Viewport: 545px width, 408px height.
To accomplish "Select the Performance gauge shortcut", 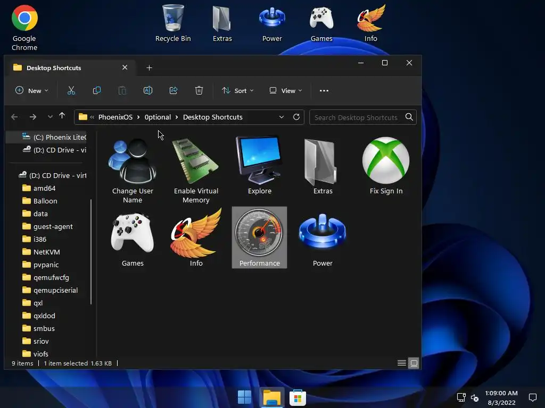I will click(x=259, y=237).
